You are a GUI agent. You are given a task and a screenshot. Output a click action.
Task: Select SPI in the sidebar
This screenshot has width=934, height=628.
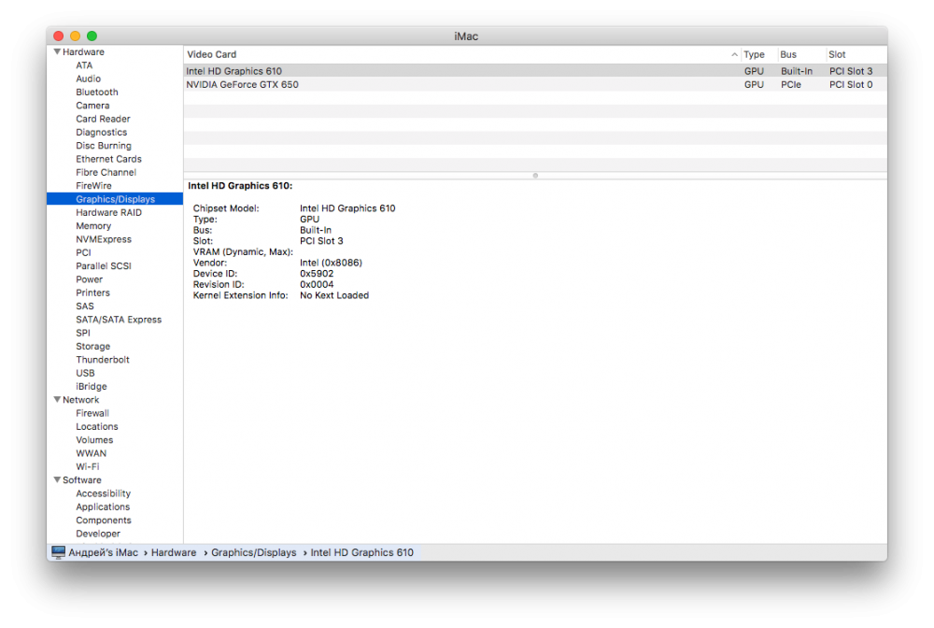tap(83, 333)
